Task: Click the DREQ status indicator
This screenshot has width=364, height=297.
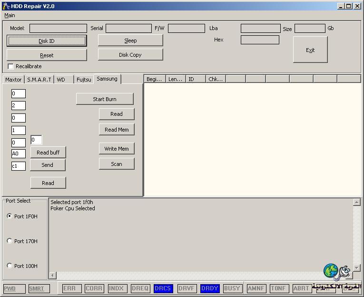Action: 140,288
